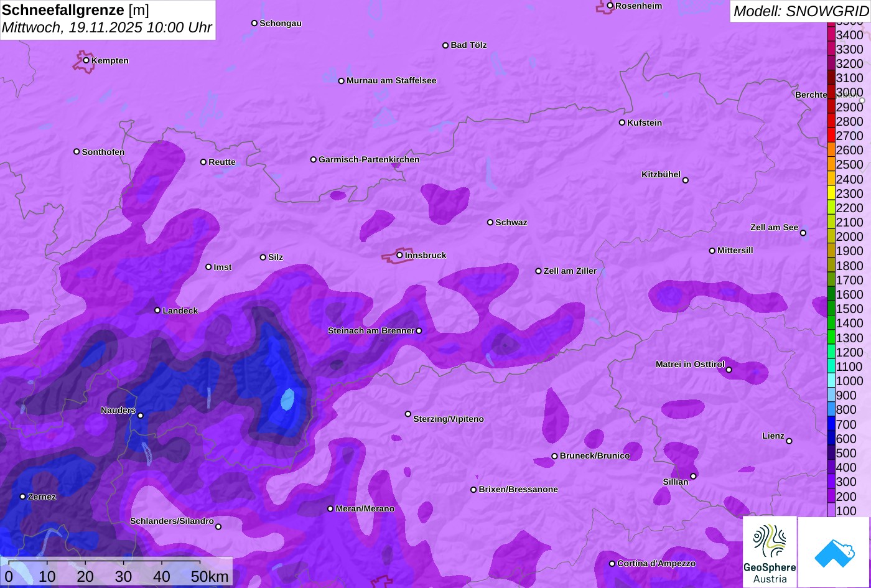Click the 'Schneefallgrenze [m]' title
This screenshot has width=871, height=588.
(75, 10)
